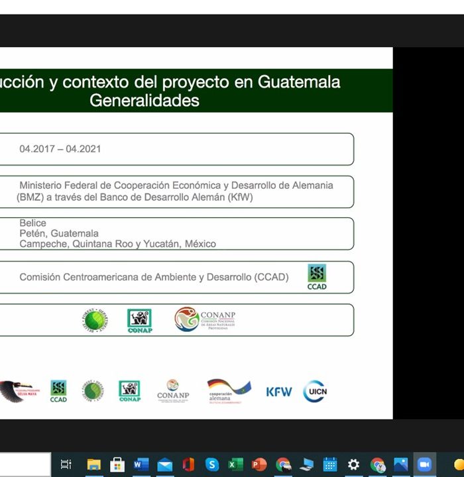This screenshot has width=464, height=477.
Task: Open the Photos app in the taskbar
Action: [x=401, y=464]
